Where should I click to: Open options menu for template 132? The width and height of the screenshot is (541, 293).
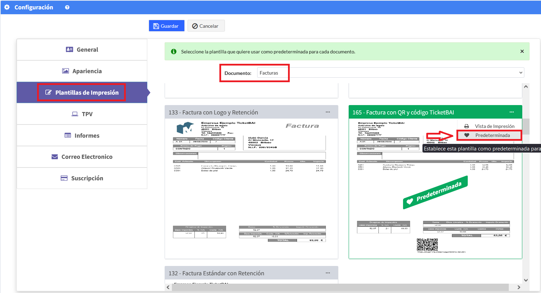pos(328,273)
